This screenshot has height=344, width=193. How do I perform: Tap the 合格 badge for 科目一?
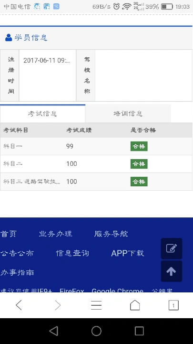(x=139, y=146)
